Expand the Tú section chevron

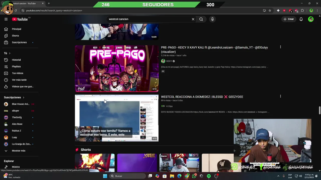[10, 53]
